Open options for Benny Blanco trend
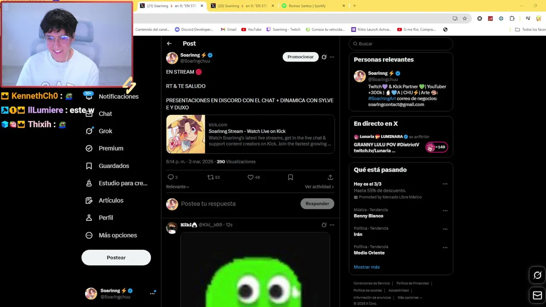 [x=445, y=211]
